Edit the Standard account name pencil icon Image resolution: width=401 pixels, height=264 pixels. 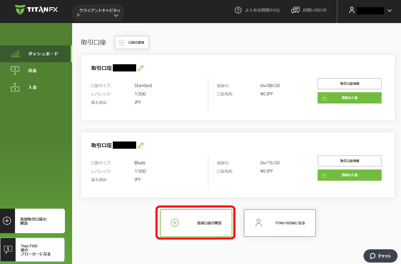pyautogui.click(x=141, y=68)
